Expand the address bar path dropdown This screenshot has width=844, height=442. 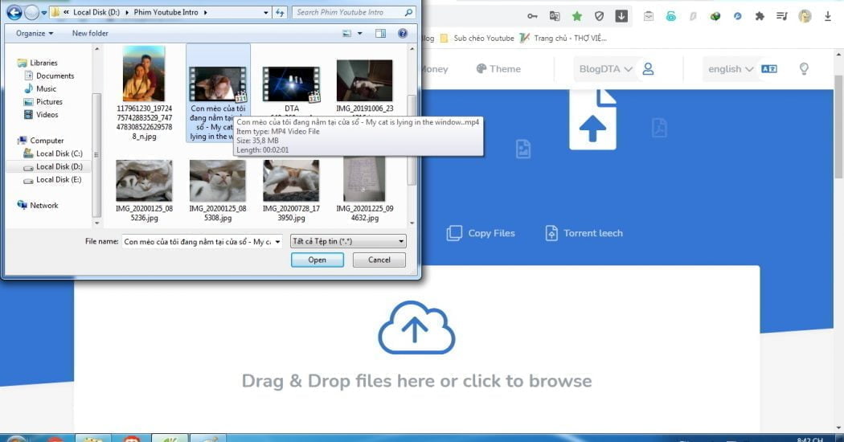coord(266,12)
